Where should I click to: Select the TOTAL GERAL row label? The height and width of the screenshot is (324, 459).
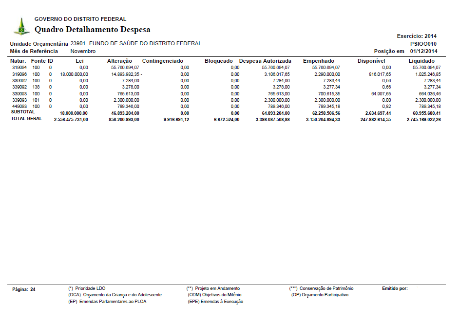point(26,119)
